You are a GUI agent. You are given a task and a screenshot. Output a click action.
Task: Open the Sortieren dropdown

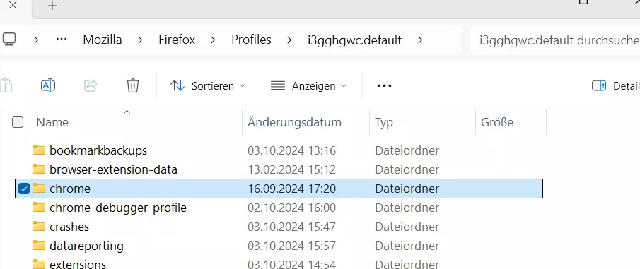(208, 85)
